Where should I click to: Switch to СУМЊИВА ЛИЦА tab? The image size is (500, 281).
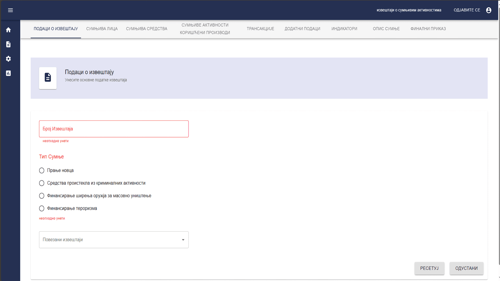[x=102, y=29]
